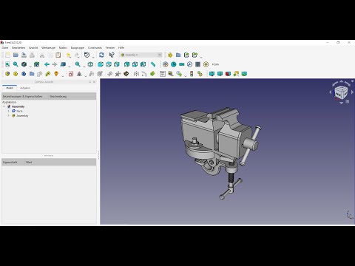The height and width of the screenshot is (266, 355).
Task: Float the combo view panel
Action: [90, 82]
